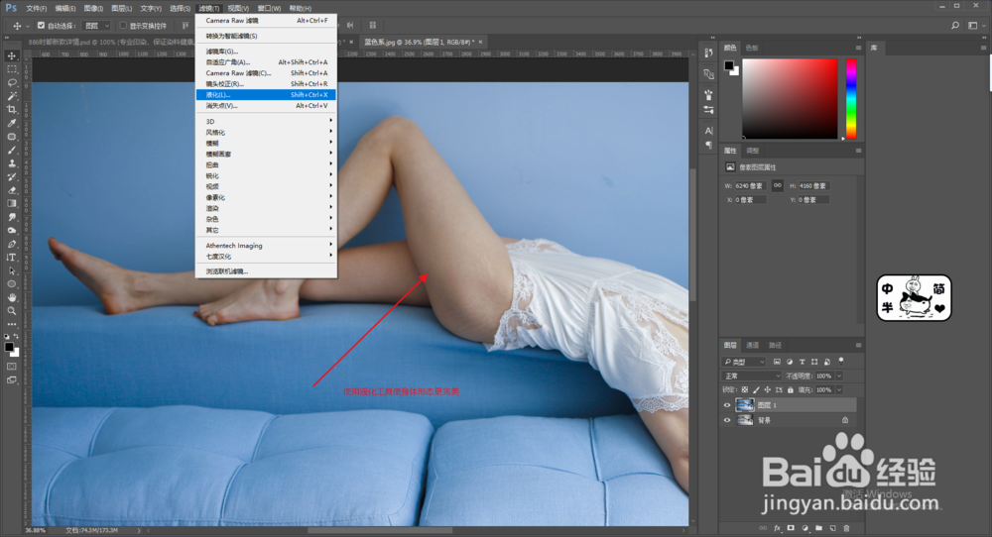This screenshot has height=537, width=992.
Task: Open the Paragraph panel icon
Action: pyautogui.click(x=708, y=145)
